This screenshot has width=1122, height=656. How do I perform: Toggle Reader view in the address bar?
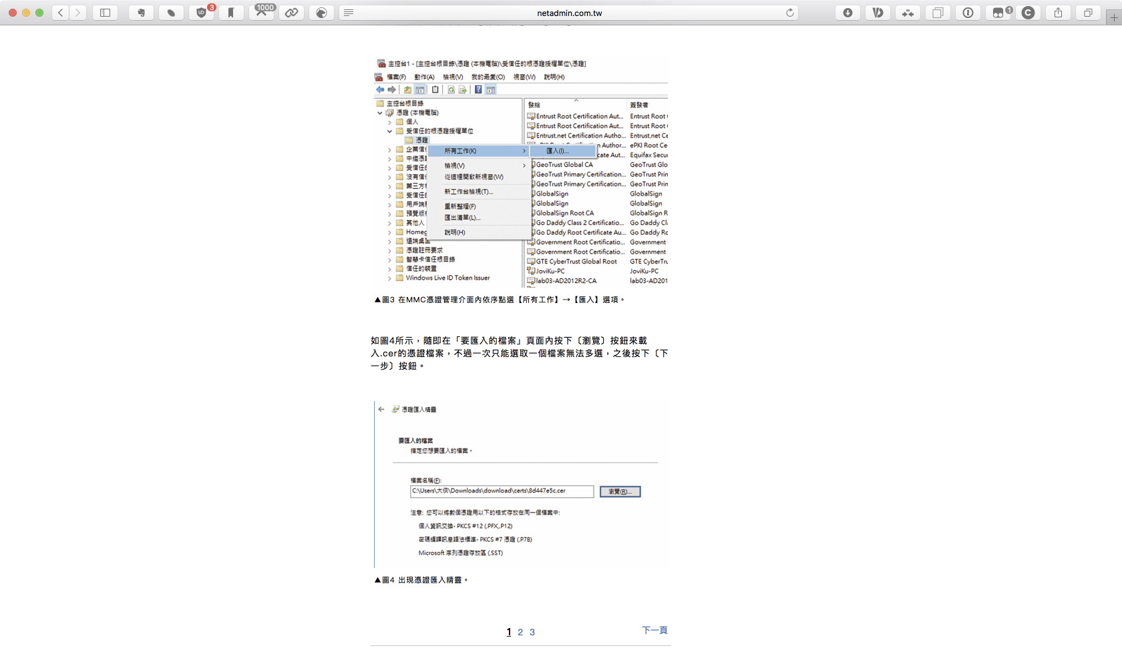pyautogui.click(x=349, y=13)
